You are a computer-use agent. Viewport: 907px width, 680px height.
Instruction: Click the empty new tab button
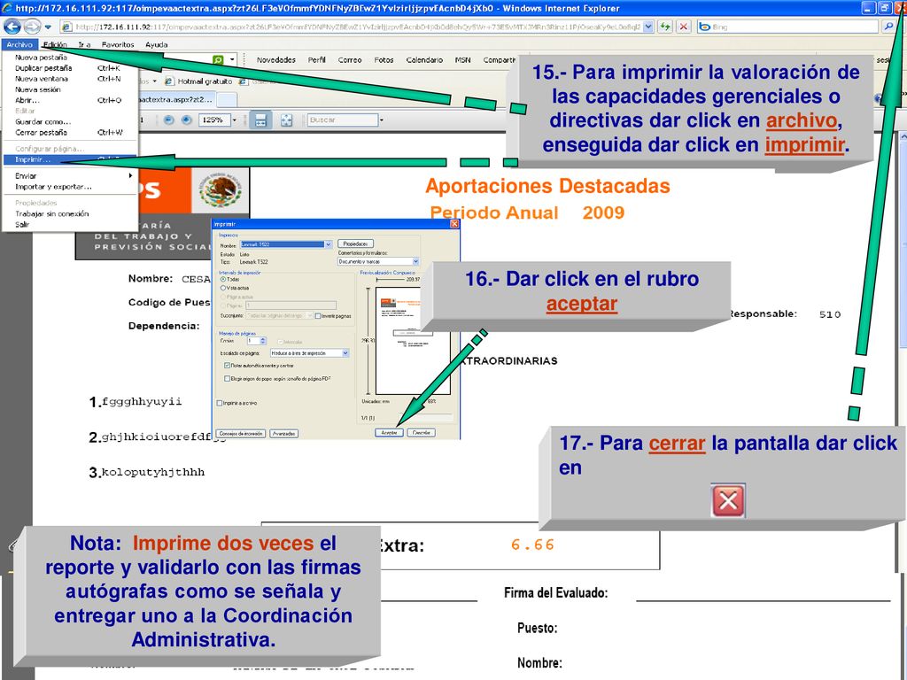pos(227,99)
